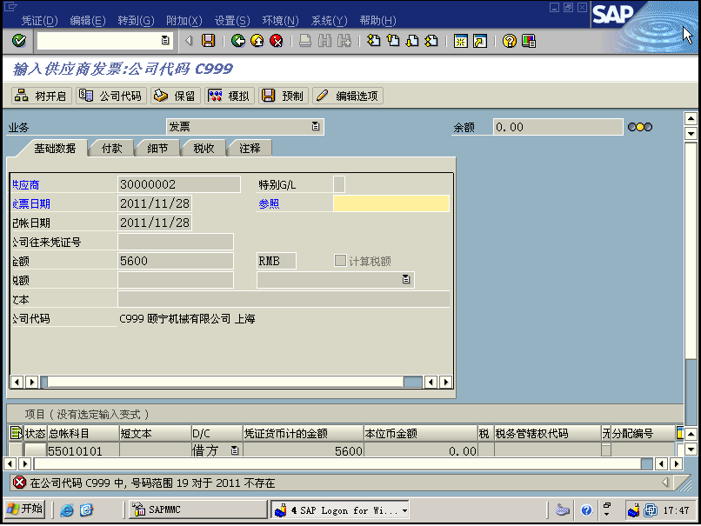Click the table settings icon left of 状态
Screen dimensions: 701x526
click(x=16, y=433)
